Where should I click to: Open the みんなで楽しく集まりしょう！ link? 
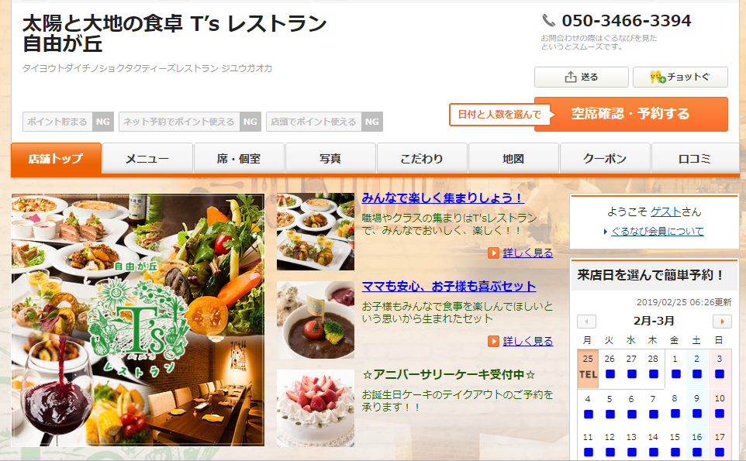coord(443,198)
